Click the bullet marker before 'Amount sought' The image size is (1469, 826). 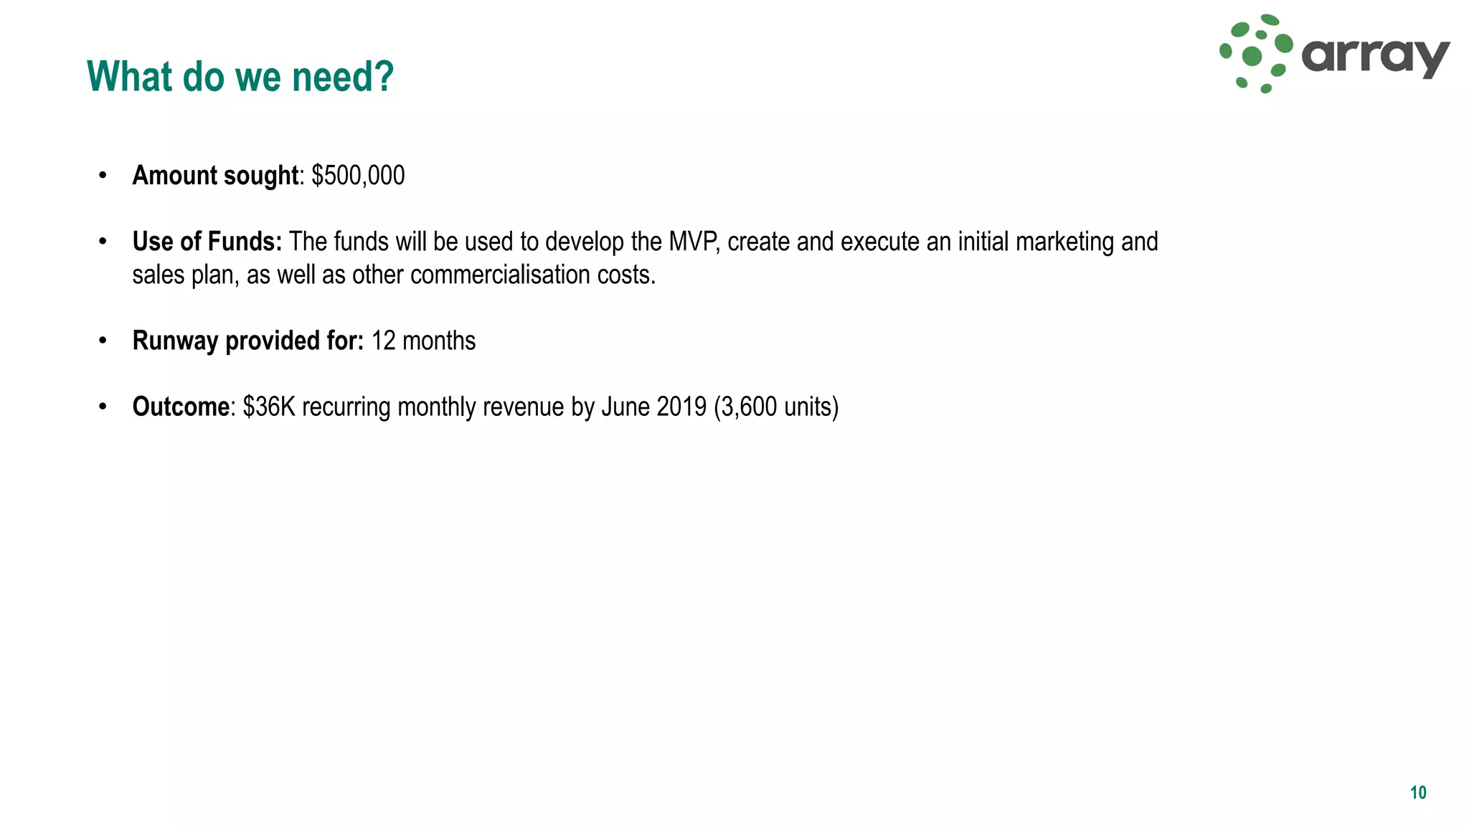pyautogui.click(x=103, y=175)
